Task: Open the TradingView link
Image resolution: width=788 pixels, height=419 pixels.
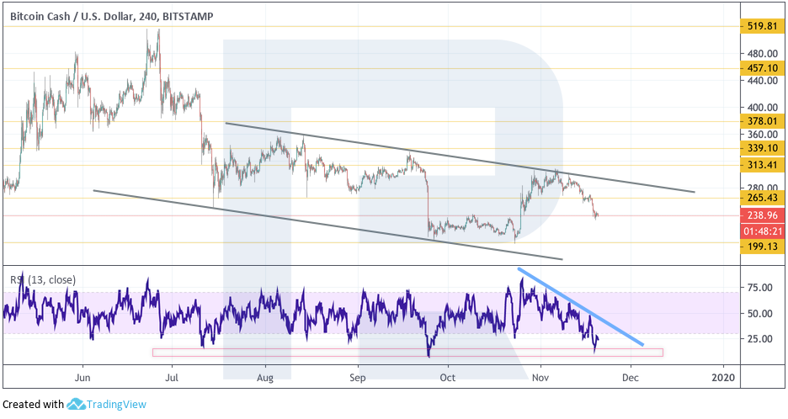Action: coord(116,405)
